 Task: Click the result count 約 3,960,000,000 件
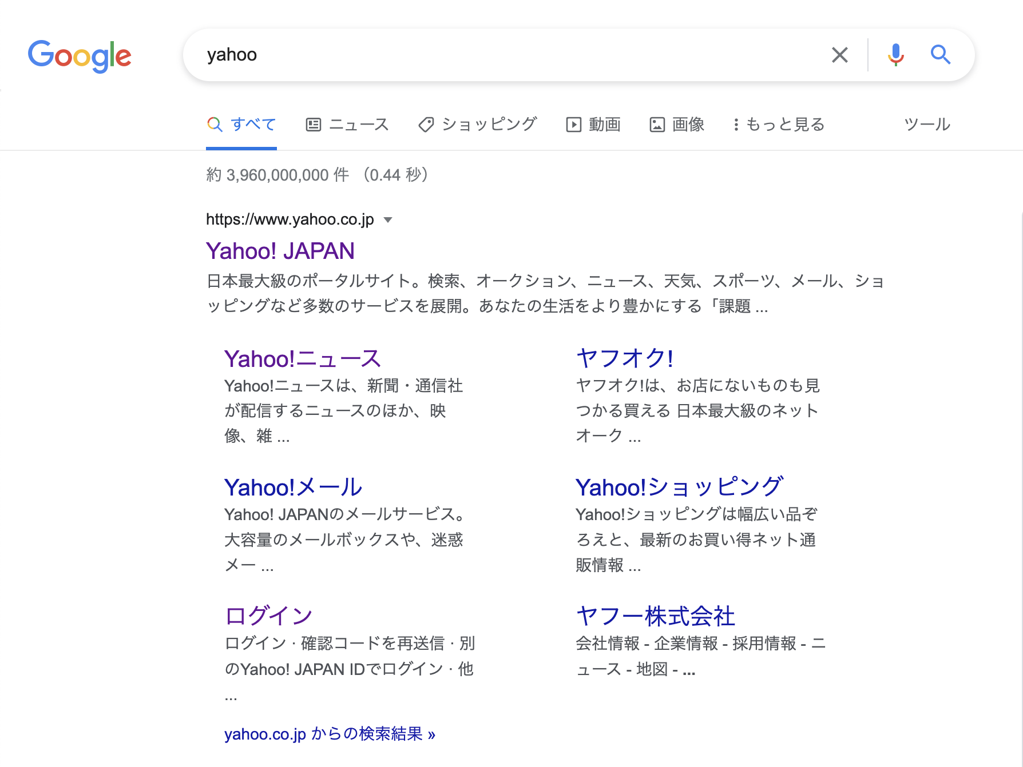click(277, 175)
